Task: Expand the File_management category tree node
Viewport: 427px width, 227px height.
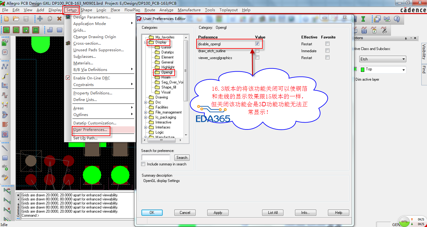Action: coord(146,112)
